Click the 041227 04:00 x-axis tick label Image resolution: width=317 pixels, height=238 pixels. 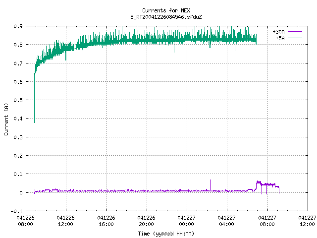pyautogui.click(x=227, y=221)
